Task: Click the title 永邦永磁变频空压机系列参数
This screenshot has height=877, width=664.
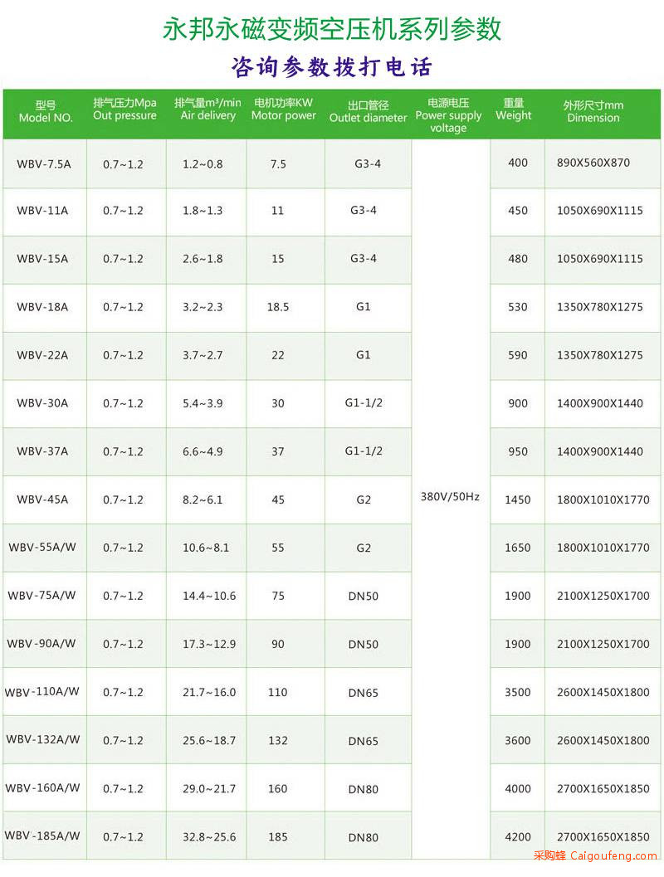Action: point(332,30)
